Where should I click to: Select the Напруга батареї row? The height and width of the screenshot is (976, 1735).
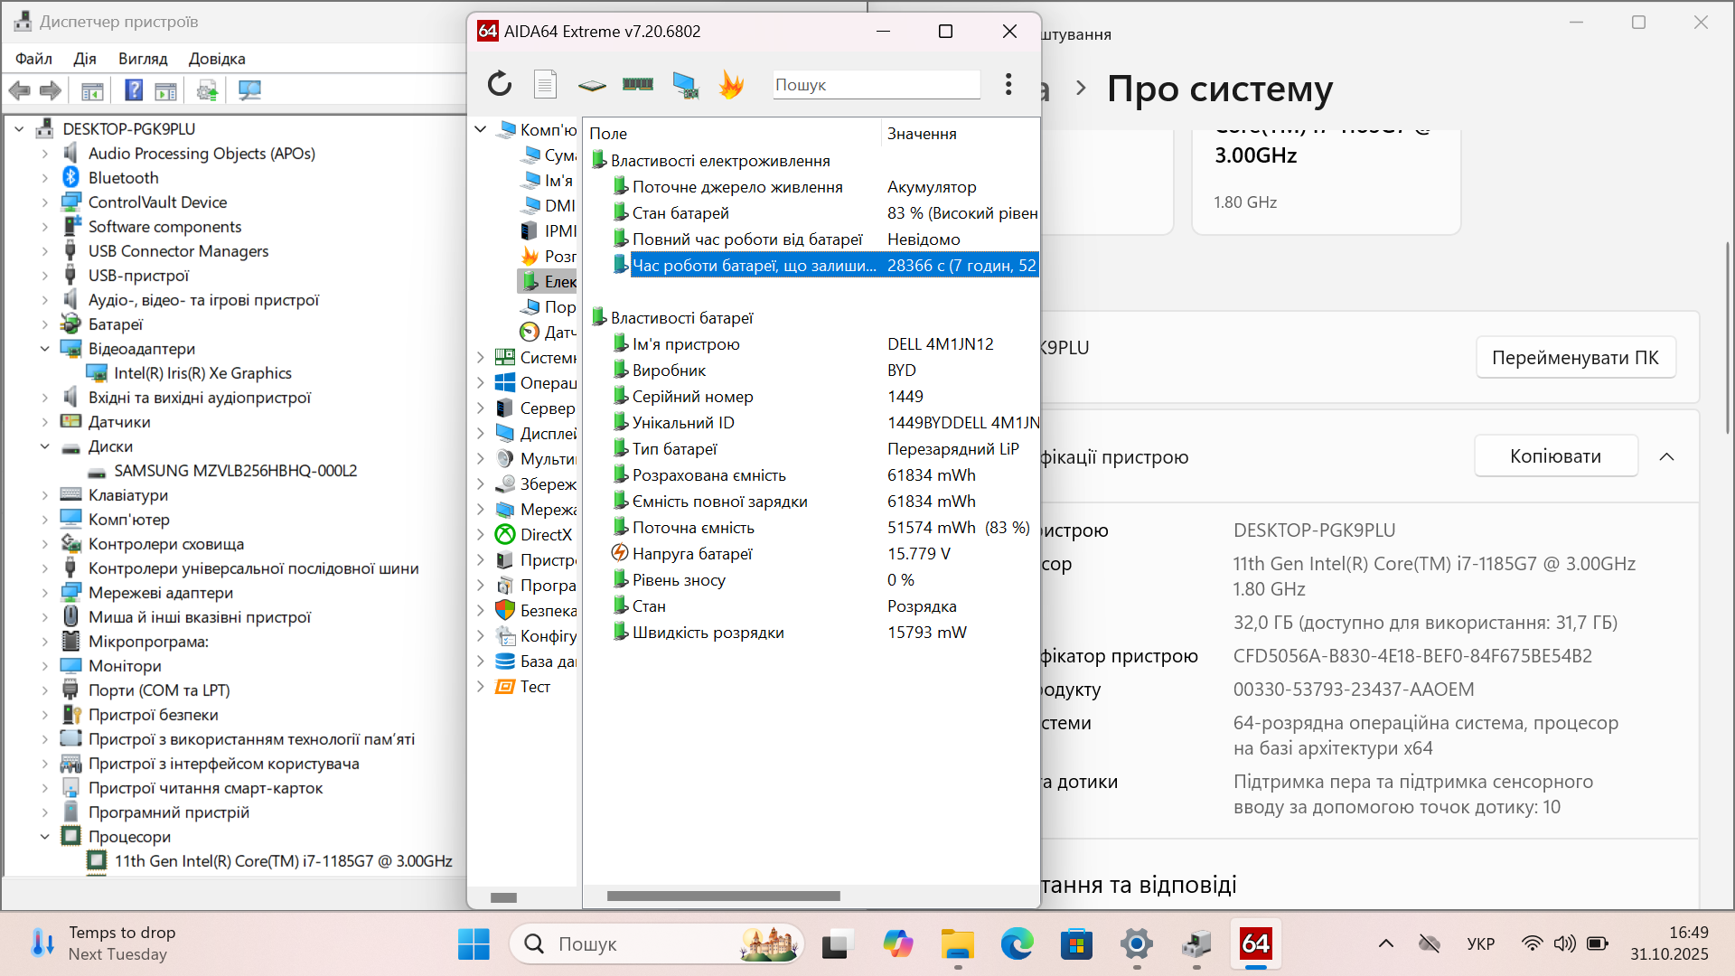(692, 554)
